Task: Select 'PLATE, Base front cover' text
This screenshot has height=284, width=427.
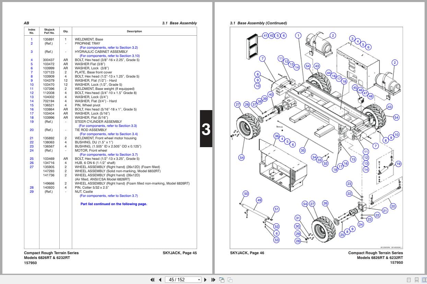Action: tap(93, 72)
